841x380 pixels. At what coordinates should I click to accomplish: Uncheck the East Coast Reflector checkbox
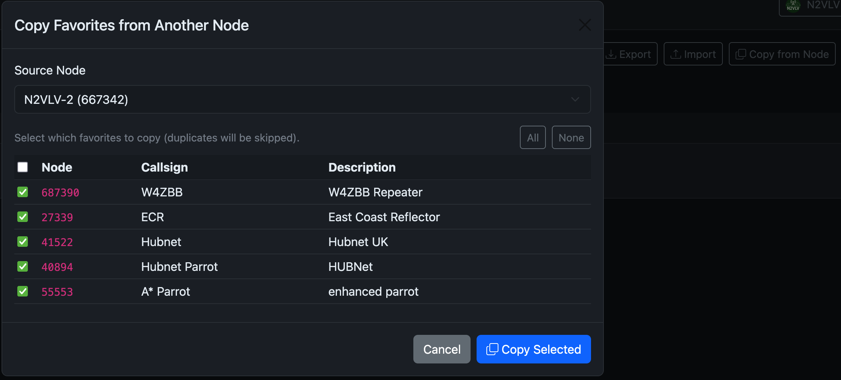click(x=23, y=217)
